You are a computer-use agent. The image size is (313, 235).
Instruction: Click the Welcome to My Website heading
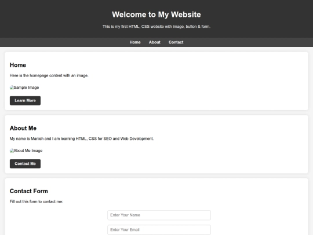tap(156, 15)
